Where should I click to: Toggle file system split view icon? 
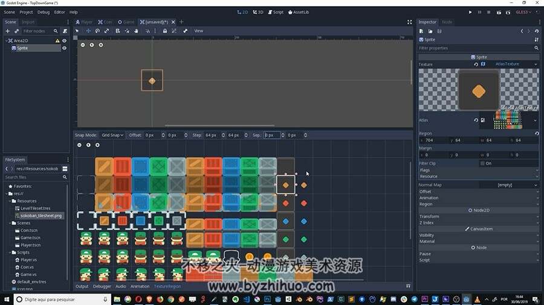pyautogui.click(x=65, y=169)
